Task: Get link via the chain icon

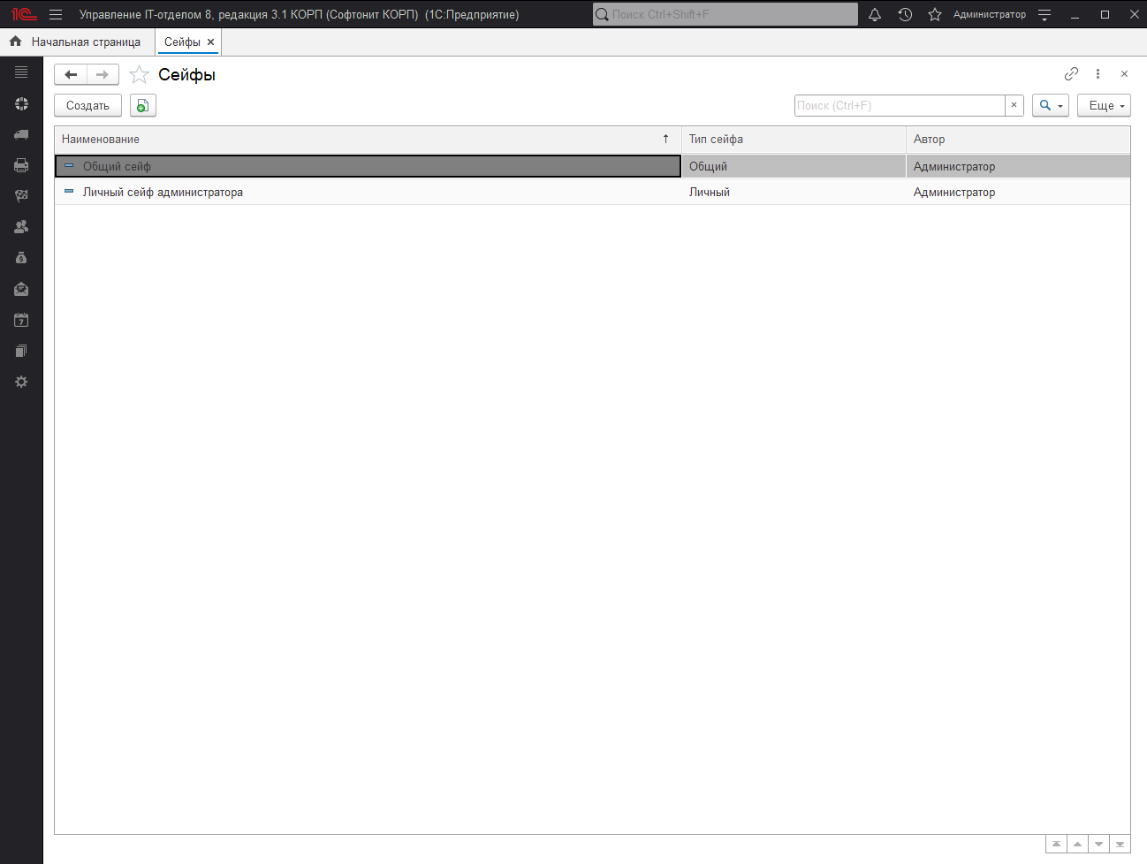Action: [x=1071, y=74]
